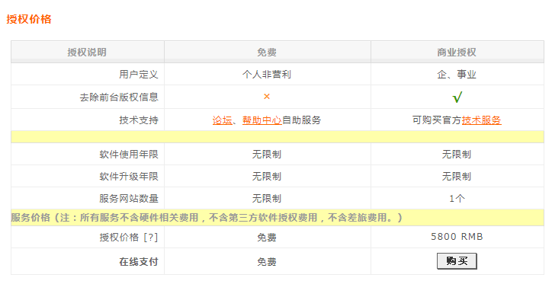
Task: Click 无限制 in 软件升级年限 商业授权 column
Action: tap(457, 176)
